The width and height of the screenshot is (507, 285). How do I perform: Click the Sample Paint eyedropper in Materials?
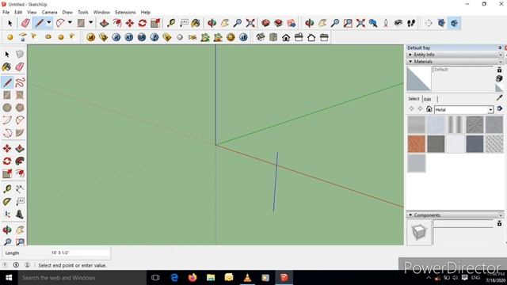pos(499,97)
